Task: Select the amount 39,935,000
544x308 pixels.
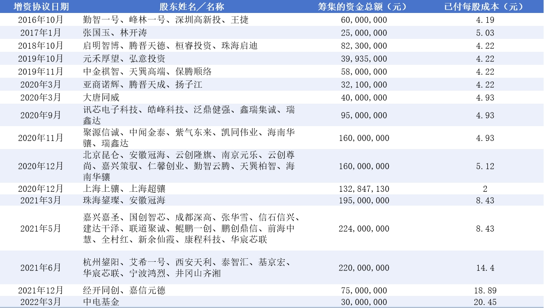Action: click(364, 59)
